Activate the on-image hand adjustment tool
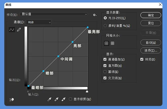This screenshot has width=167, height=109. click(x=12, y=99)
